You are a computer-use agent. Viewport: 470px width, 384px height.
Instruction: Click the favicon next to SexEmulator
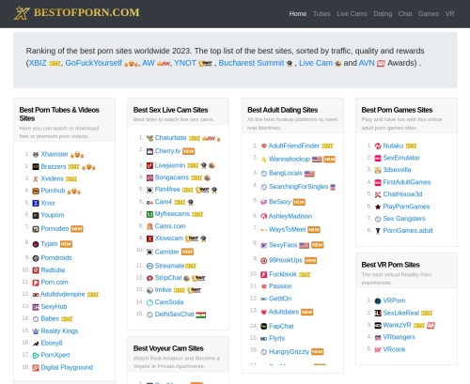pyautogui.click(x=378, y=158)
